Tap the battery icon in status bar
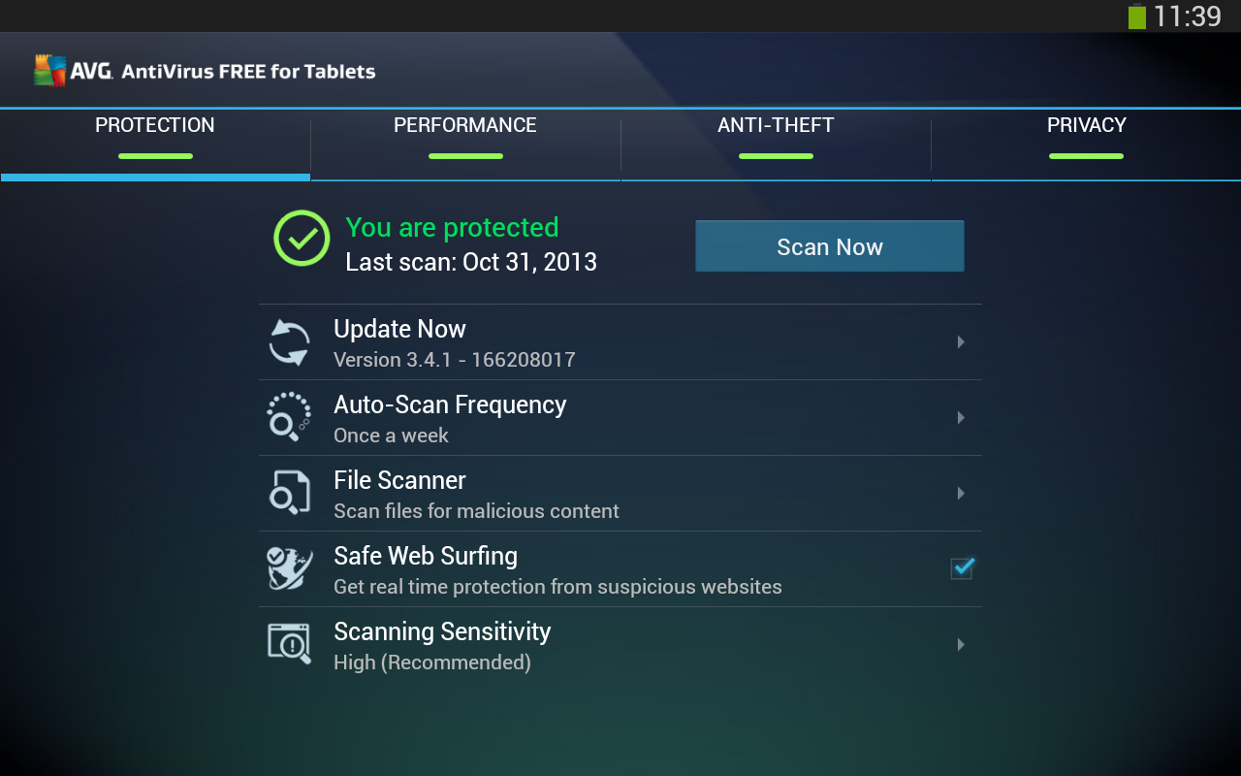 pyautogui.click(x=1136, y=16)
